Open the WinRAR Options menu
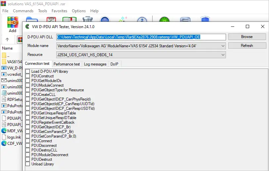This screenshot has height=171, width=269. [79, 11]
